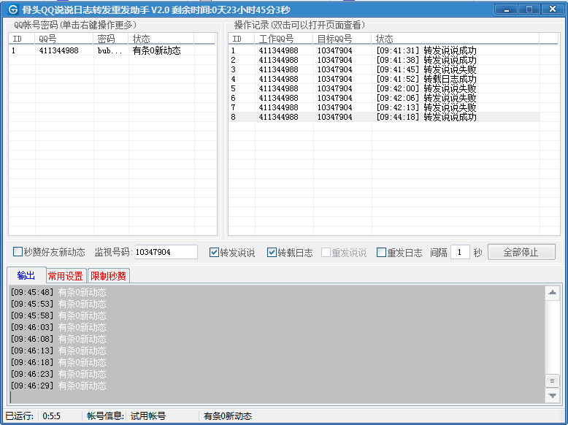Select record row 8 at 09:44:18
This screenshot has height=425, width=568.
point(384,117)
